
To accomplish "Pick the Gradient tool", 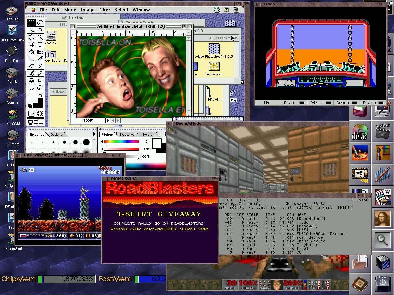I will (x=40, y=52).
